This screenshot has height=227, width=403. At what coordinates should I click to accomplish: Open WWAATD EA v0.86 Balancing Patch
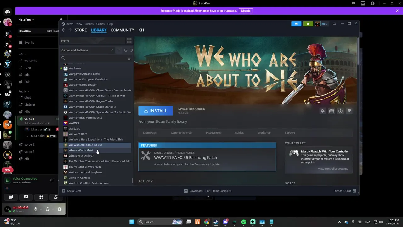click(x=185, y=158)
